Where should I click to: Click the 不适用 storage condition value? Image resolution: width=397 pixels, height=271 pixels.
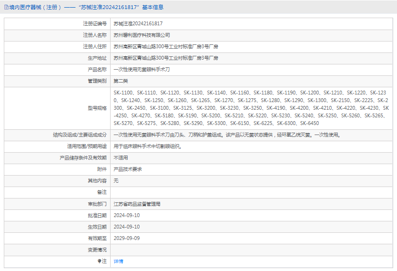(x=121, y=157)
